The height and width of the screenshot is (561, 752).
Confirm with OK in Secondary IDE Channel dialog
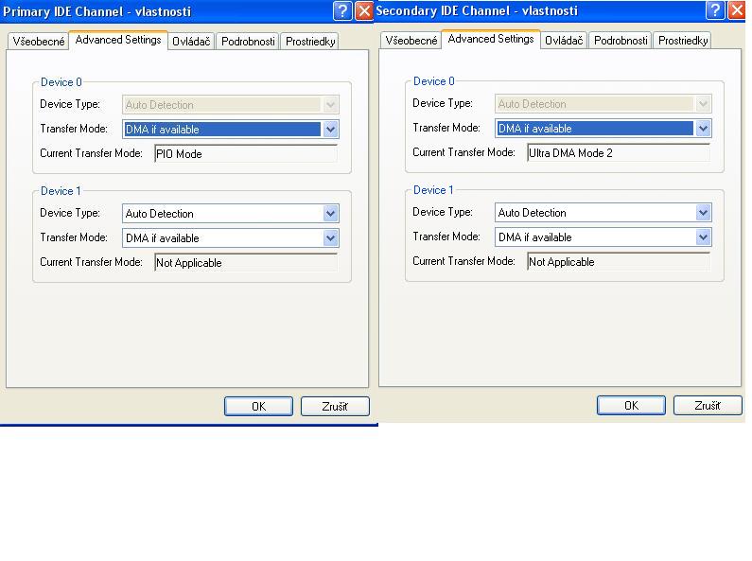pos(631,405)
